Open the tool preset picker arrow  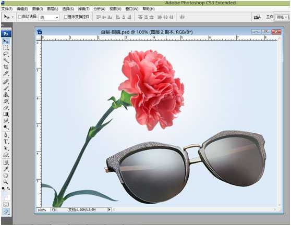click(x=13, y=17)
